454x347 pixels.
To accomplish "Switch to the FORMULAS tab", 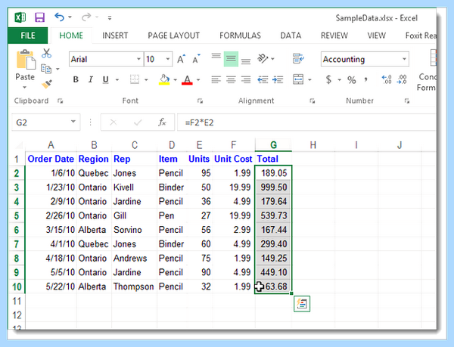I will [240, 36].
